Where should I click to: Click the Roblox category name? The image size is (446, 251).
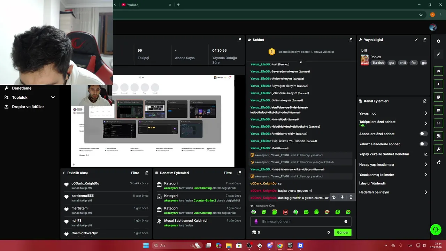376,57
